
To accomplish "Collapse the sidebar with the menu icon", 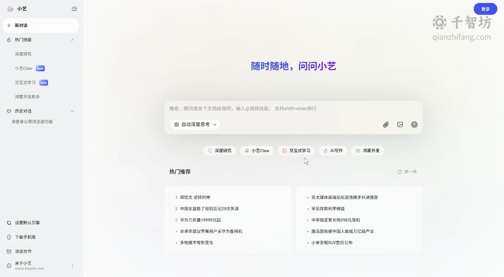I will tap(74, 9).
